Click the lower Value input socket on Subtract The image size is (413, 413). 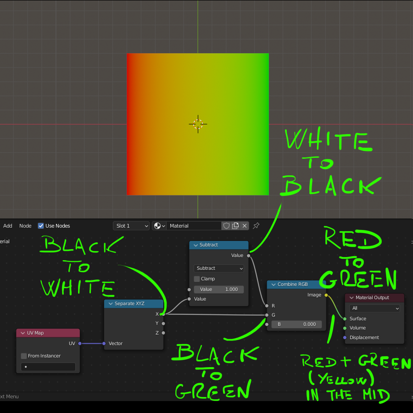pos(189,299)
